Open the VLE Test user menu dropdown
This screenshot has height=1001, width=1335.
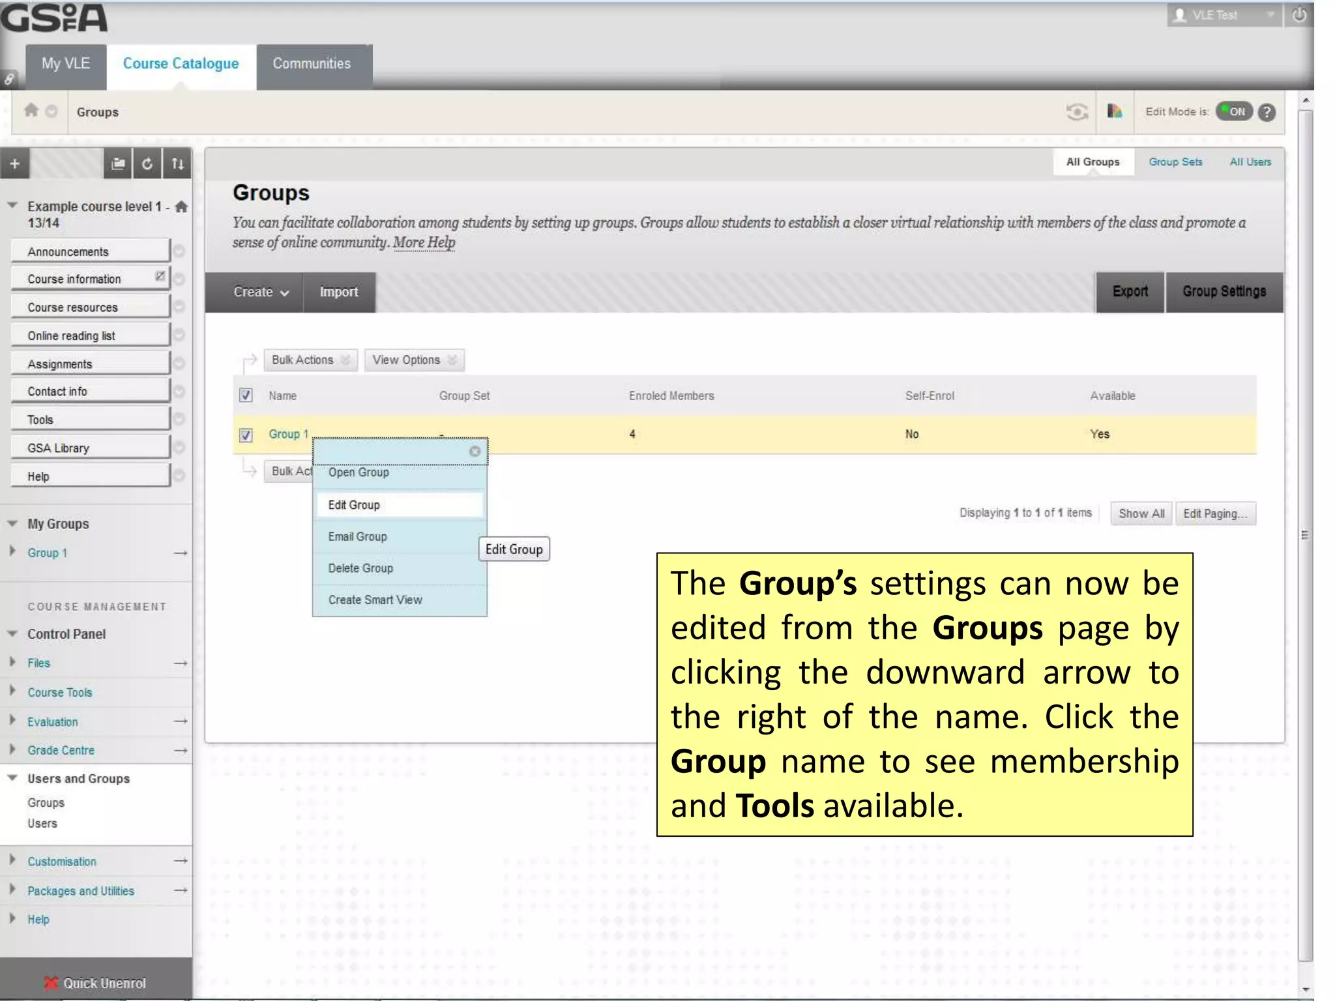(1224, 15)
